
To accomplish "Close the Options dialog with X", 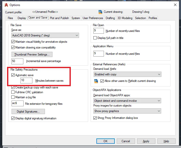I will 175,5.
